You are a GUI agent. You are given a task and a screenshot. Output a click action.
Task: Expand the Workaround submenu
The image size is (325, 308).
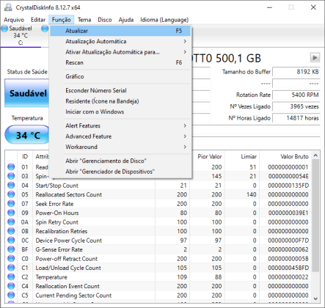click(120, 147)
